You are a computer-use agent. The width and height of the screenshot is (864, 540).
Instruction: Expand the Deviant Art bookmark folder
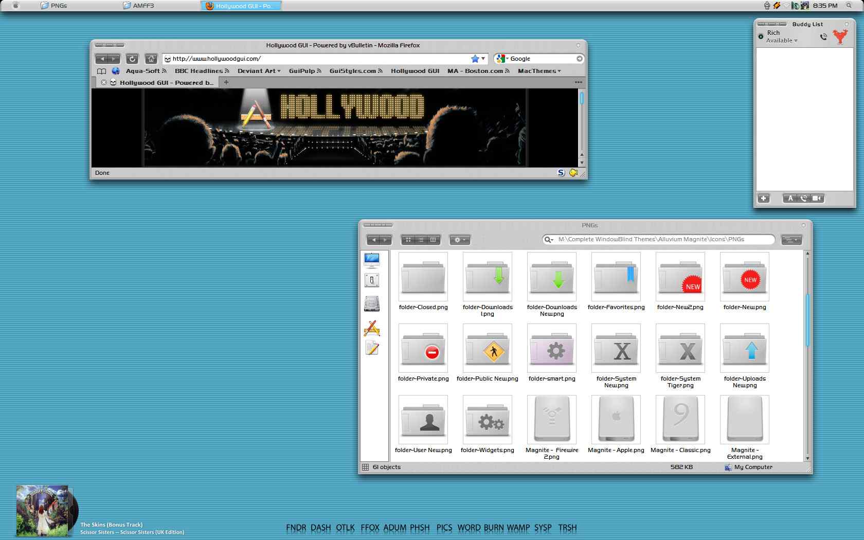click(x=259, y=71)
